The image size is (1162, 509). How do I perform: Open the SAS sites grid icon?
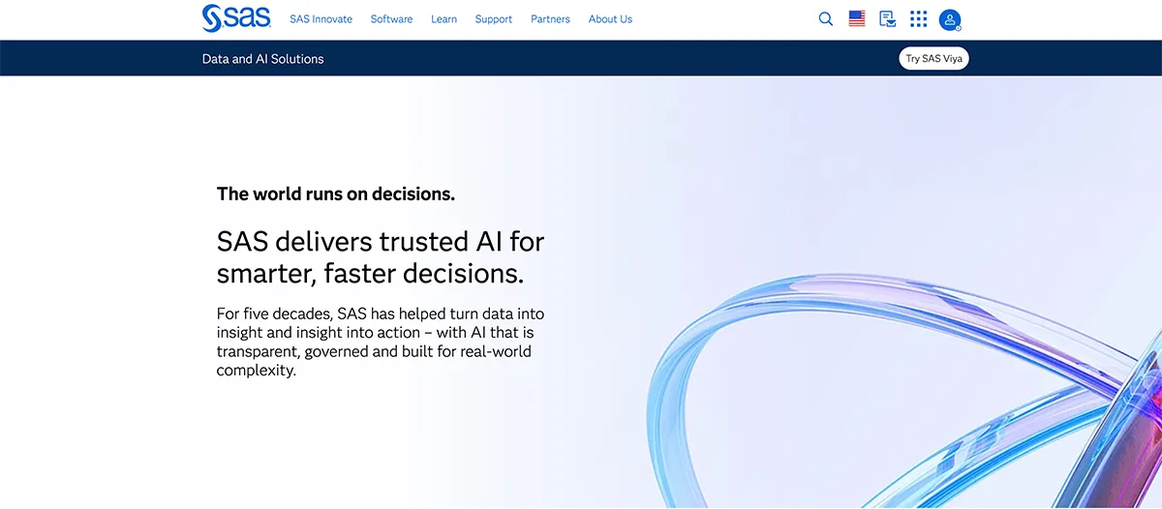(919, 18)
